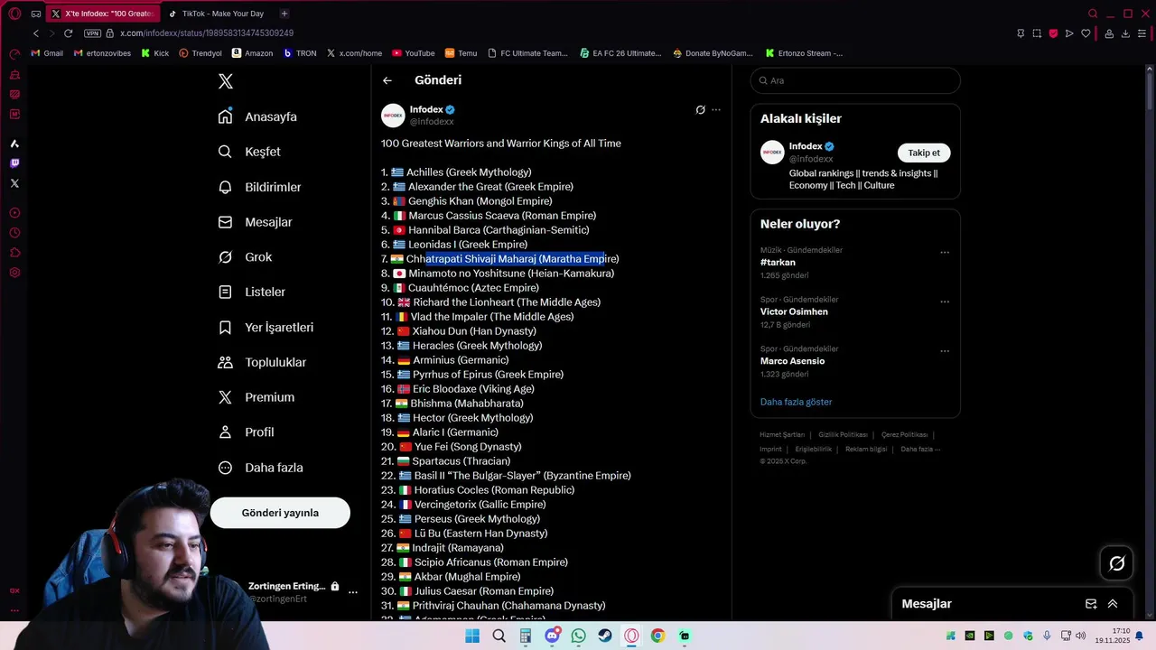
Task: Click Daha fazla göster link
Action: (x=796, y=402)
